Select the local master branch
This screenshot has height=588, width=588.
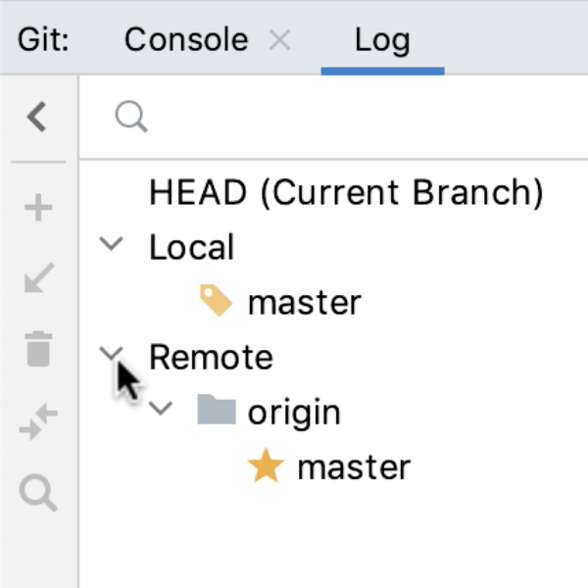(x=304, y=302)
